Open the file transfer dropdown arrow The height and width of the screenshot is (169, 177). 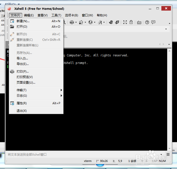(x=85, y=22)
